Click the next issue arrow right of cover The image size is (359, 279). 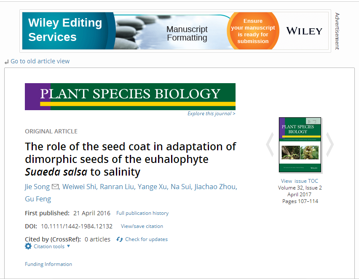330,144
